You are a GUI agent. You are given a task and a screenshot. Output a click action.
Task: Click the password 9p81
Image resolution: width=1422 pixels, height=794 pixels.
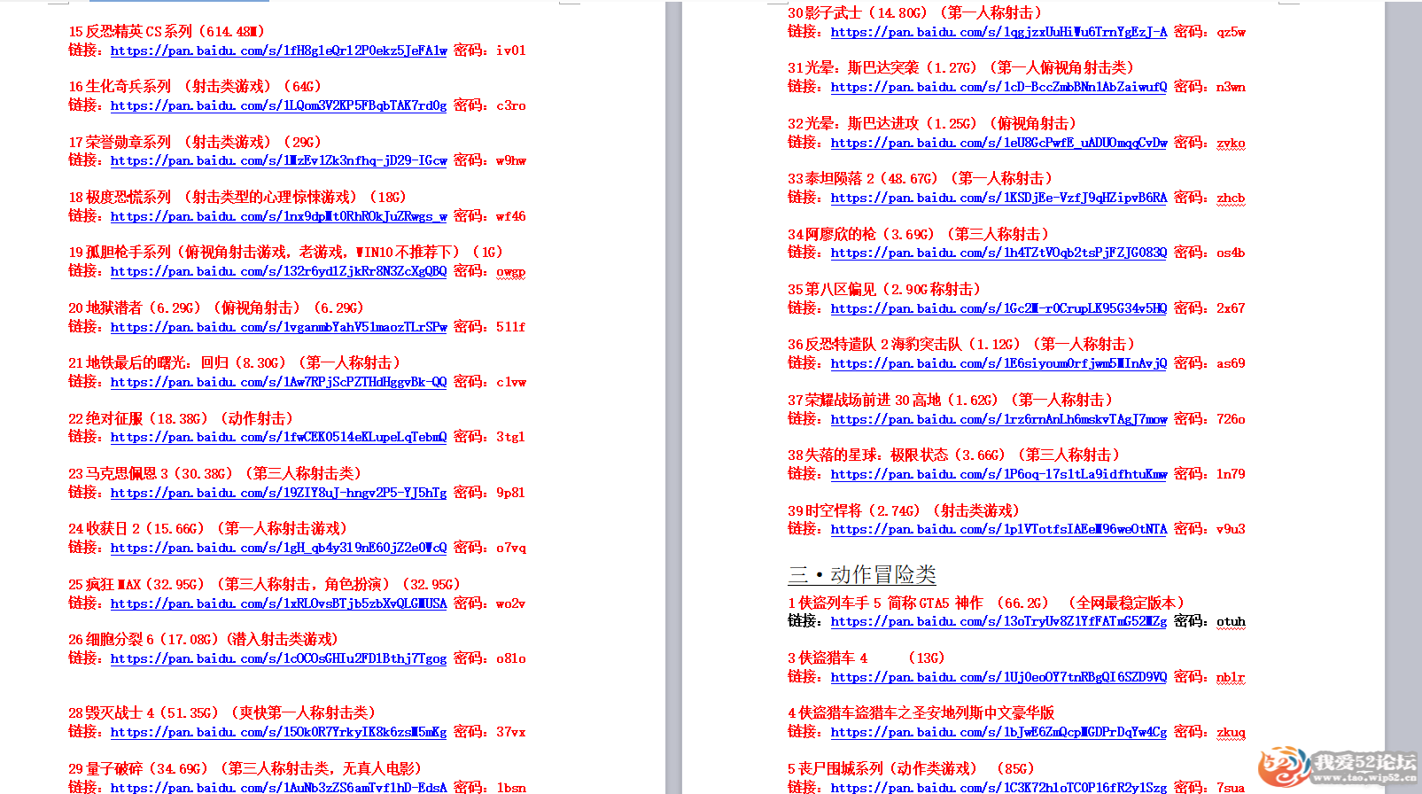coord(511,493)
